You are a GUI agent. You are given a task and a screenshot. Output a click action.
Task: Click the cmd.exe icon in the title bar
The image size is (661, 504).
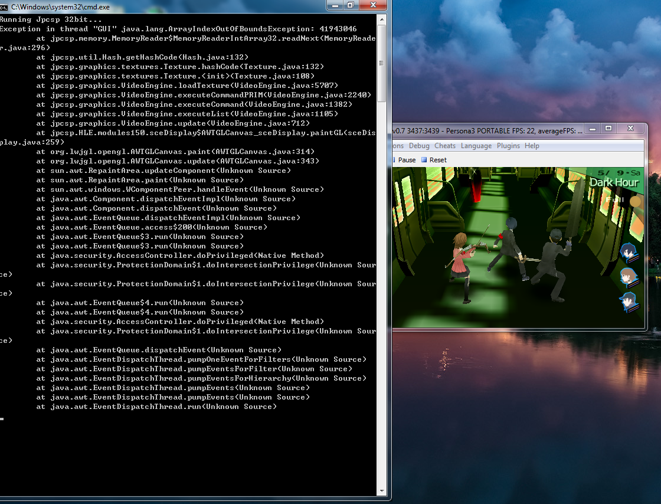coord(4,6)
